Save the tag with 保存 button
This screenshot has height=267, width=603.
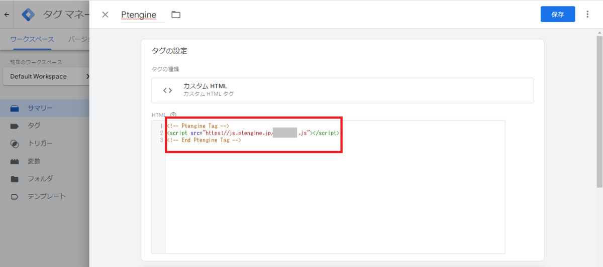pos(558,14)
